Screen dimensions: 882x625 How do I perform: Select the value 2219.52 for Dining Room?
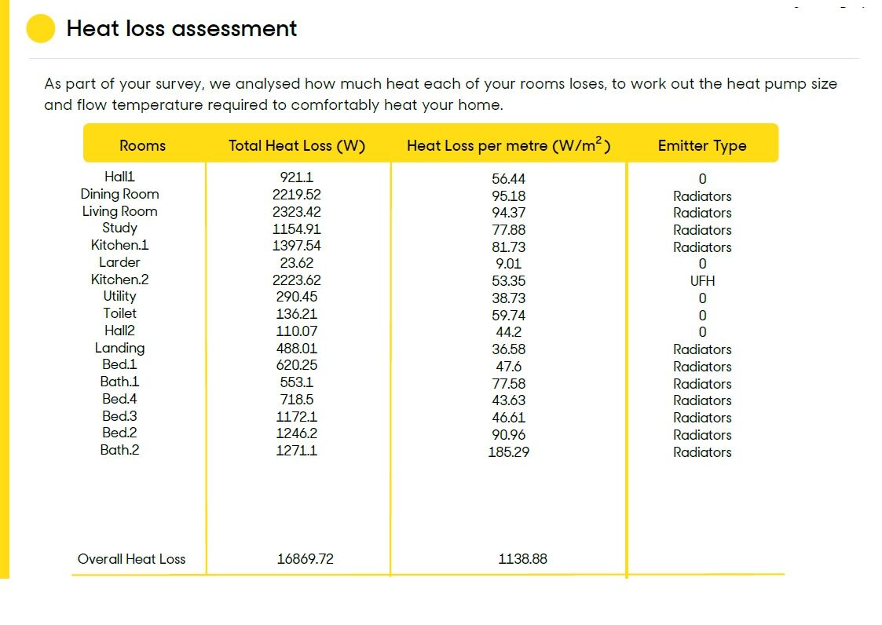tap(296, 195)
